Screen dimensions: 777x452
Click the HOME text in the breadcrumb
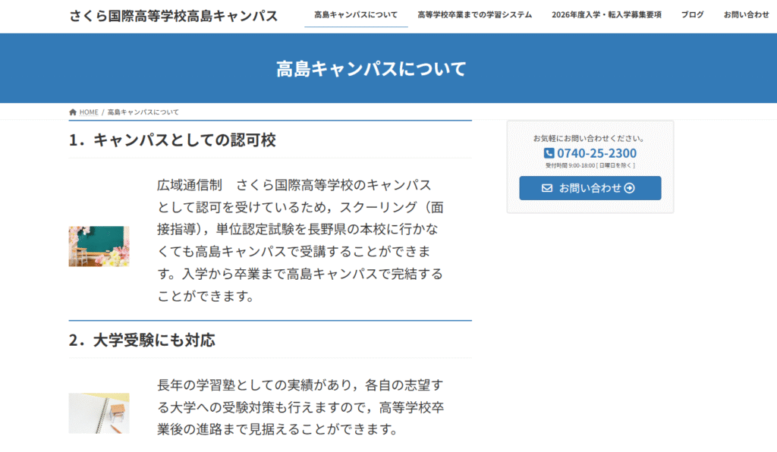[89, 112]
